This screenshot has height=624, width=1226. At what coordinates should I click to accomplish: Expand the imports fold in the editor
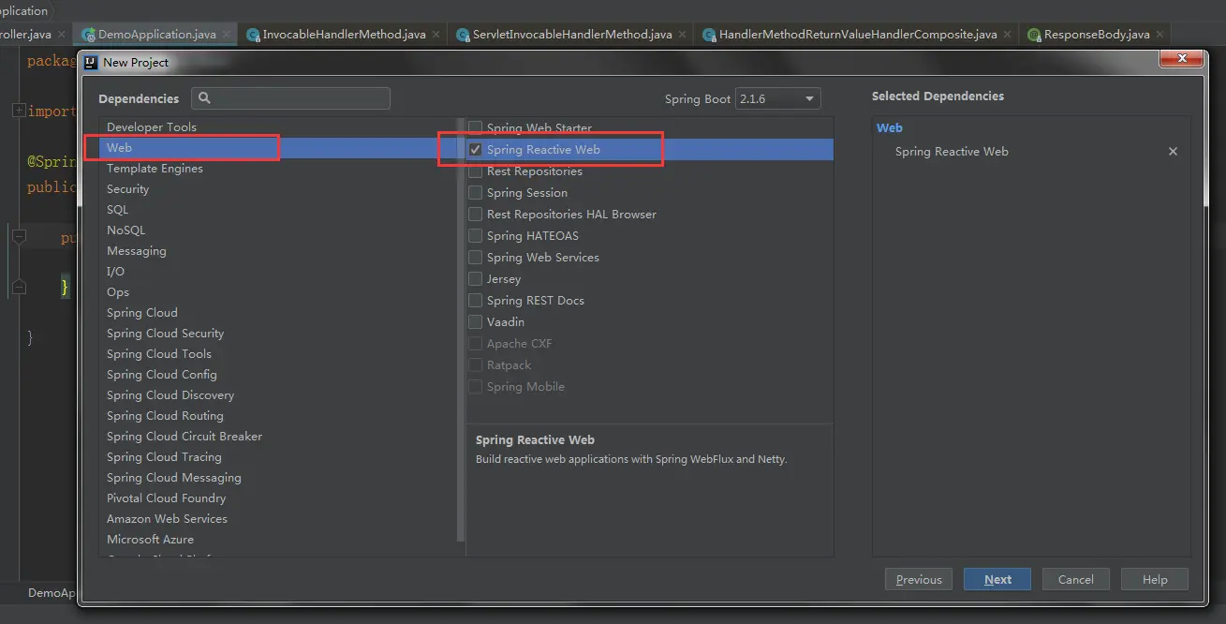click(18, 111)
